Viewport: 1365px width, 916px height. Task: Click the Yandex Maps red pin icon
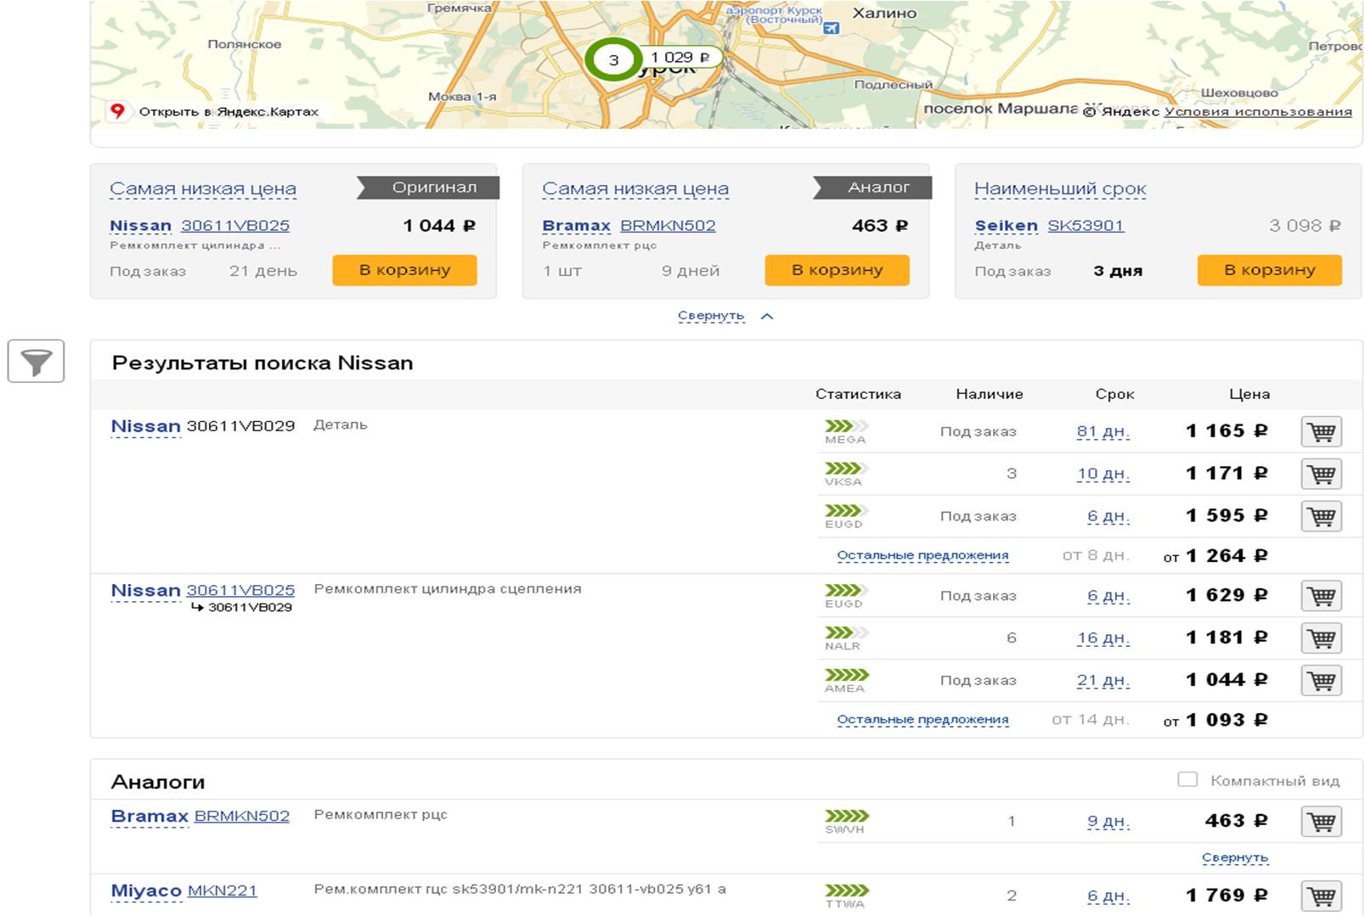pyautogui.click(x=117, y=110)
